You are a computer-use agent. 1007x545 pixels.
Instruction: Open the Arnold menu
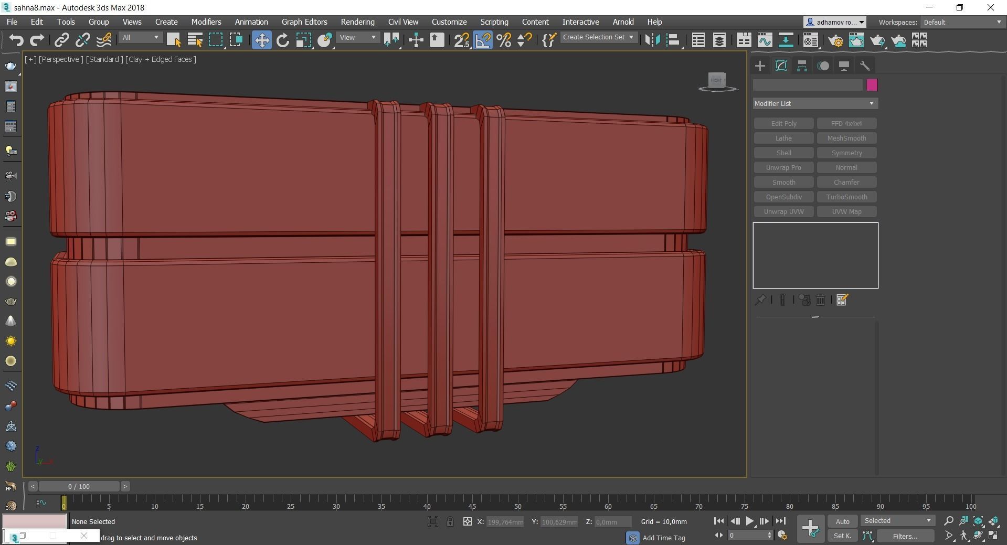point(623,22)
